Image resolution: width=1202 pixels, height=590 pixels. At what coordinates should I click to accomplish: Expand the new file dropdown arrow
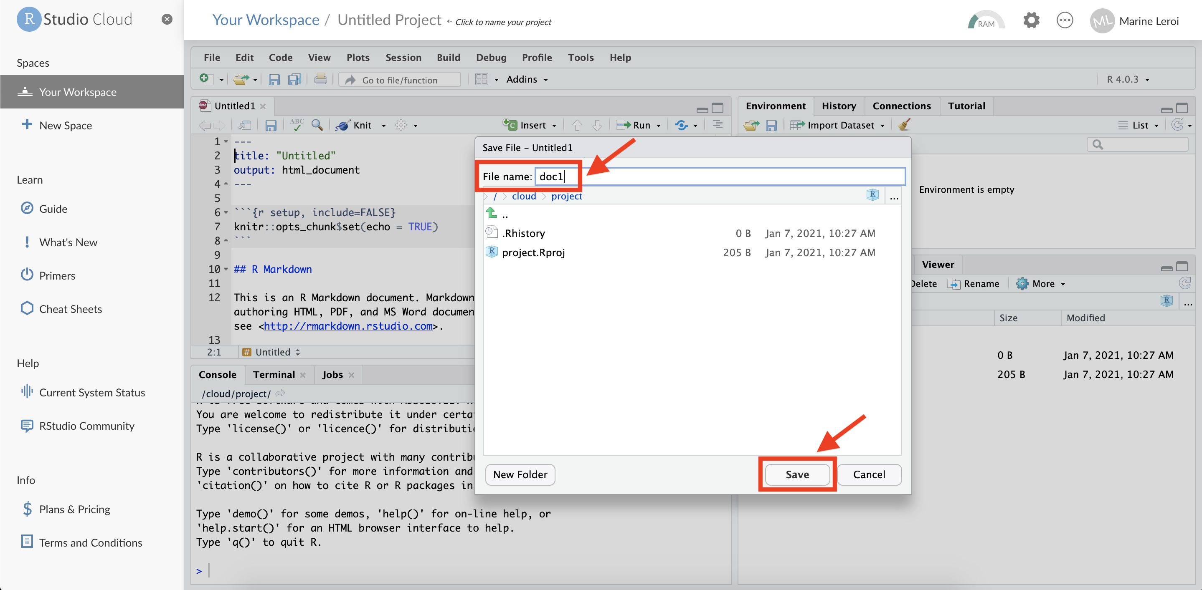coord(222,80)
